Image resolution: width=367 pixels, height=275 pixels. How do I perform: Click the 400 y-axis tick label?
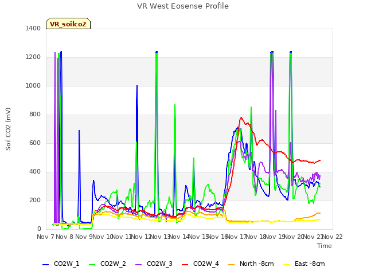[x=35, y=172]
